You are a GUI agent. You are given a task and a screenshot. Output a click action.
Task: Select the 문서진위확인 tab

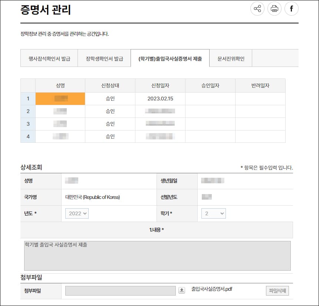coord(230,58)
